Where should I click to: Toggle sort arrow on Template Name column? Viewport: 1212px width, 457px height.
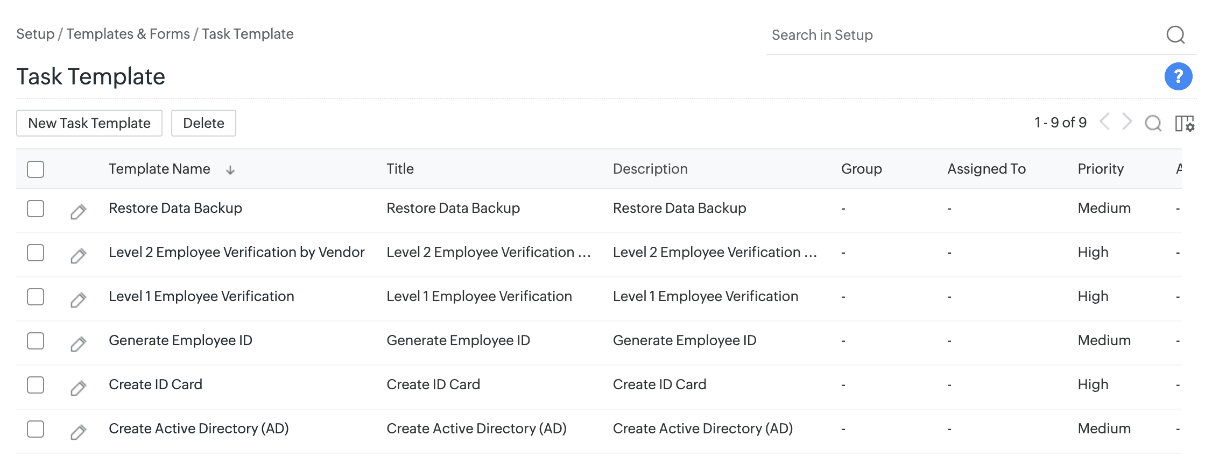coord(230,170)
